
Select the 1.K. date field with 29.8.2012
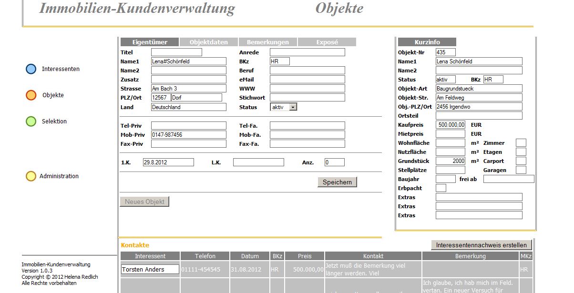tap(168, 162)
